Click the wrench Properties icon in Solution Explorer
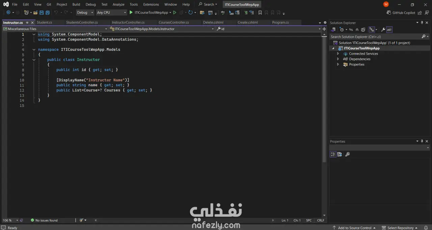The image size is (432, 230). (383, 30)
